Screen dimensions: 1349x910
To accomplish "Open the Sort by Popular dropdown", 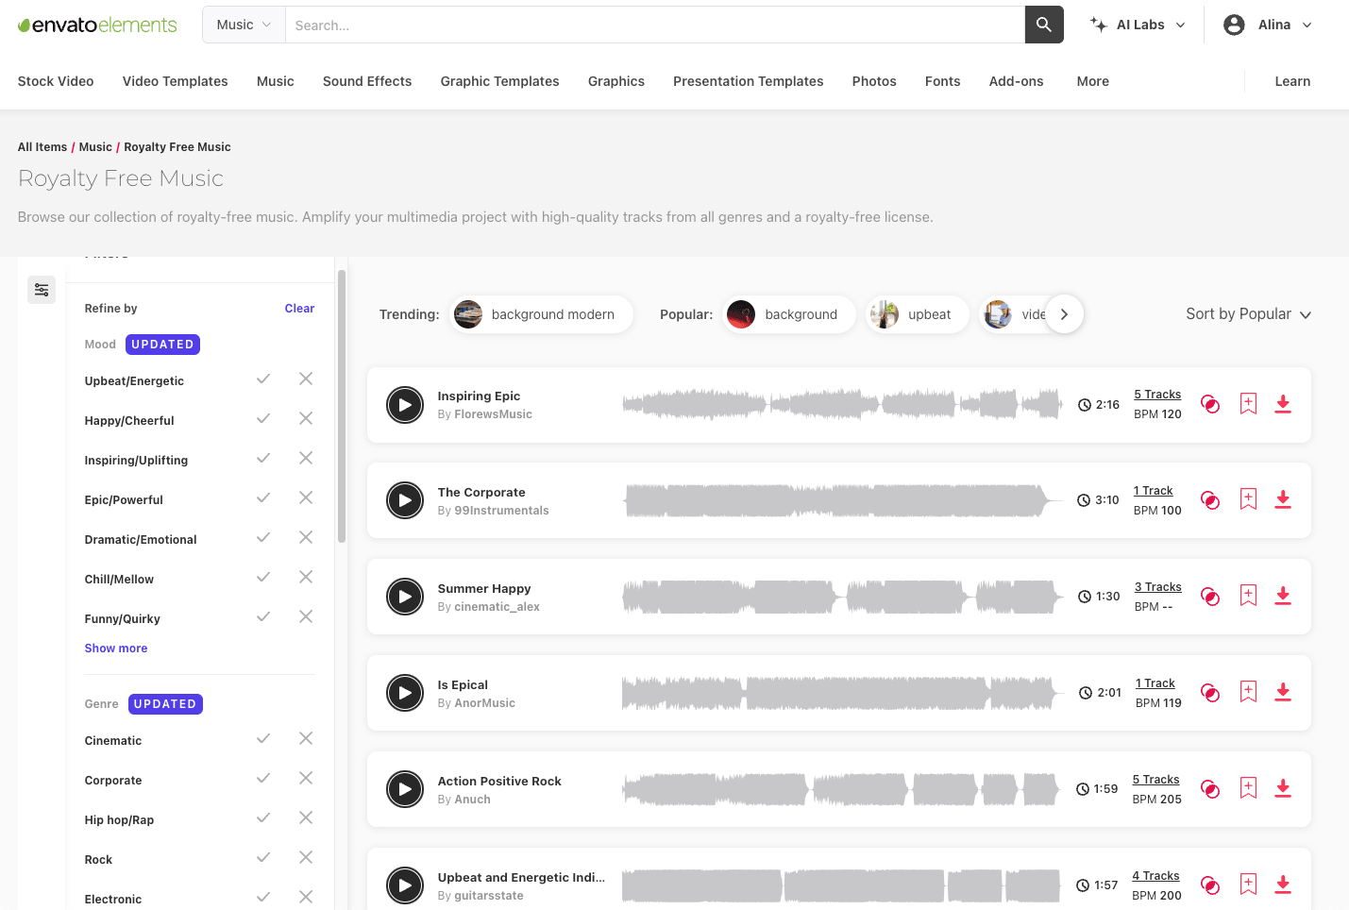I will 1248,313.
